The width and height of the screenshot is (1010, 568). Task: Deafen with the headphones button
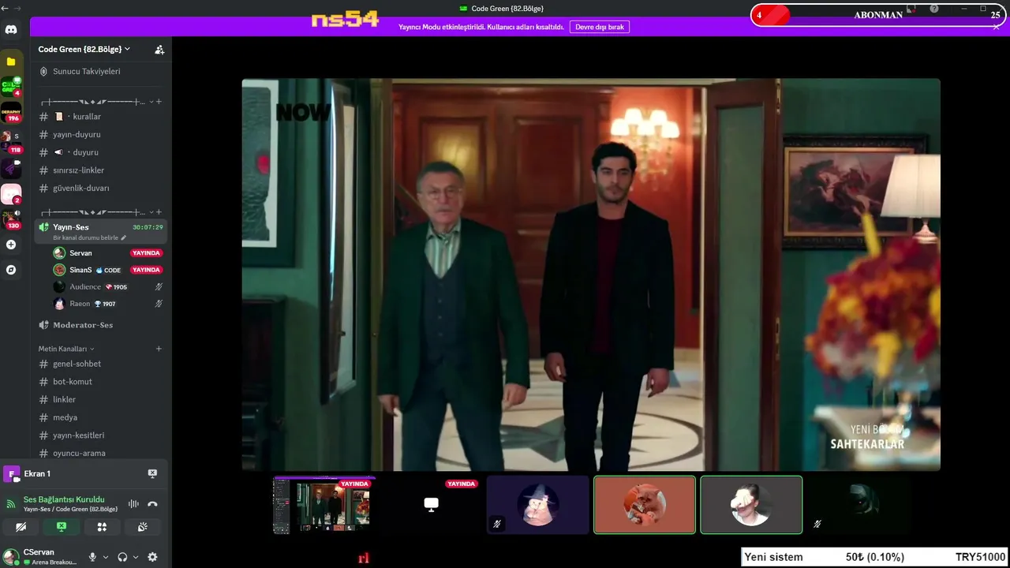tap(122, 557)
